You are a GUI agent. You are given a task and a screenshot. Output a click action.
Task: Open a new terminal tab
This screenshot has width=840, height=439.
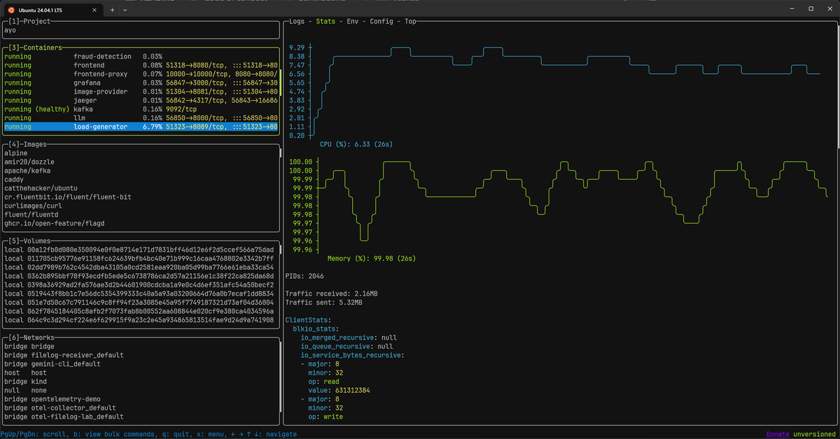click(112, 9)
